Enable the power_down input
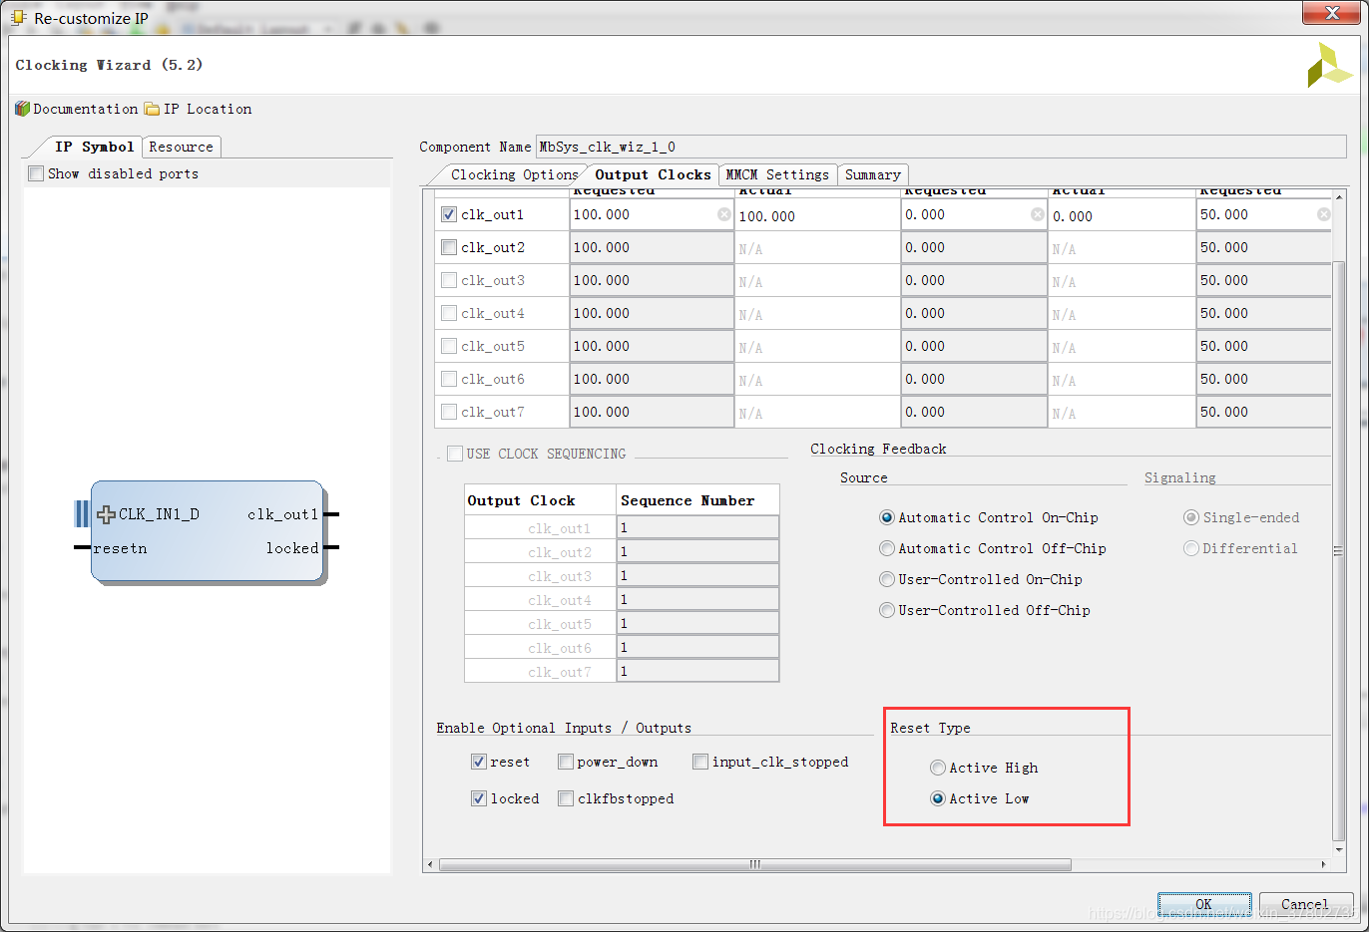This screenshot has width=1369, height=932. click(566, 762)
